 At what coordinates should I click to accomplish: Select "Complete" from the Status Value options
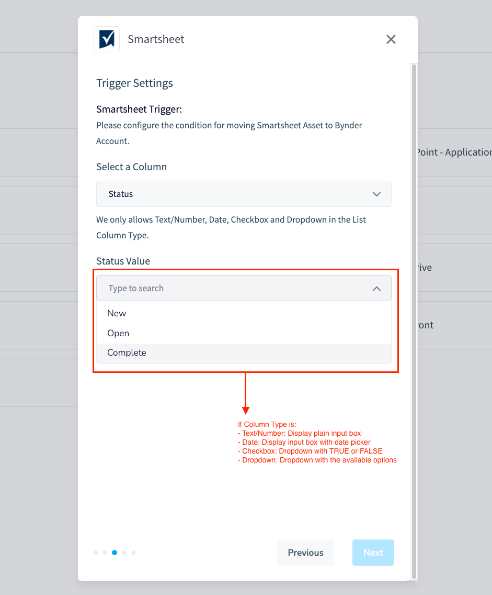(127, 352)
